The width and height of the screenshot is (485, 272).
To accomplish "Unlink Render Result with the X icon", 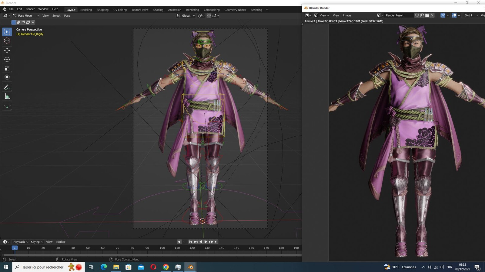I will (x=432, y=15).
